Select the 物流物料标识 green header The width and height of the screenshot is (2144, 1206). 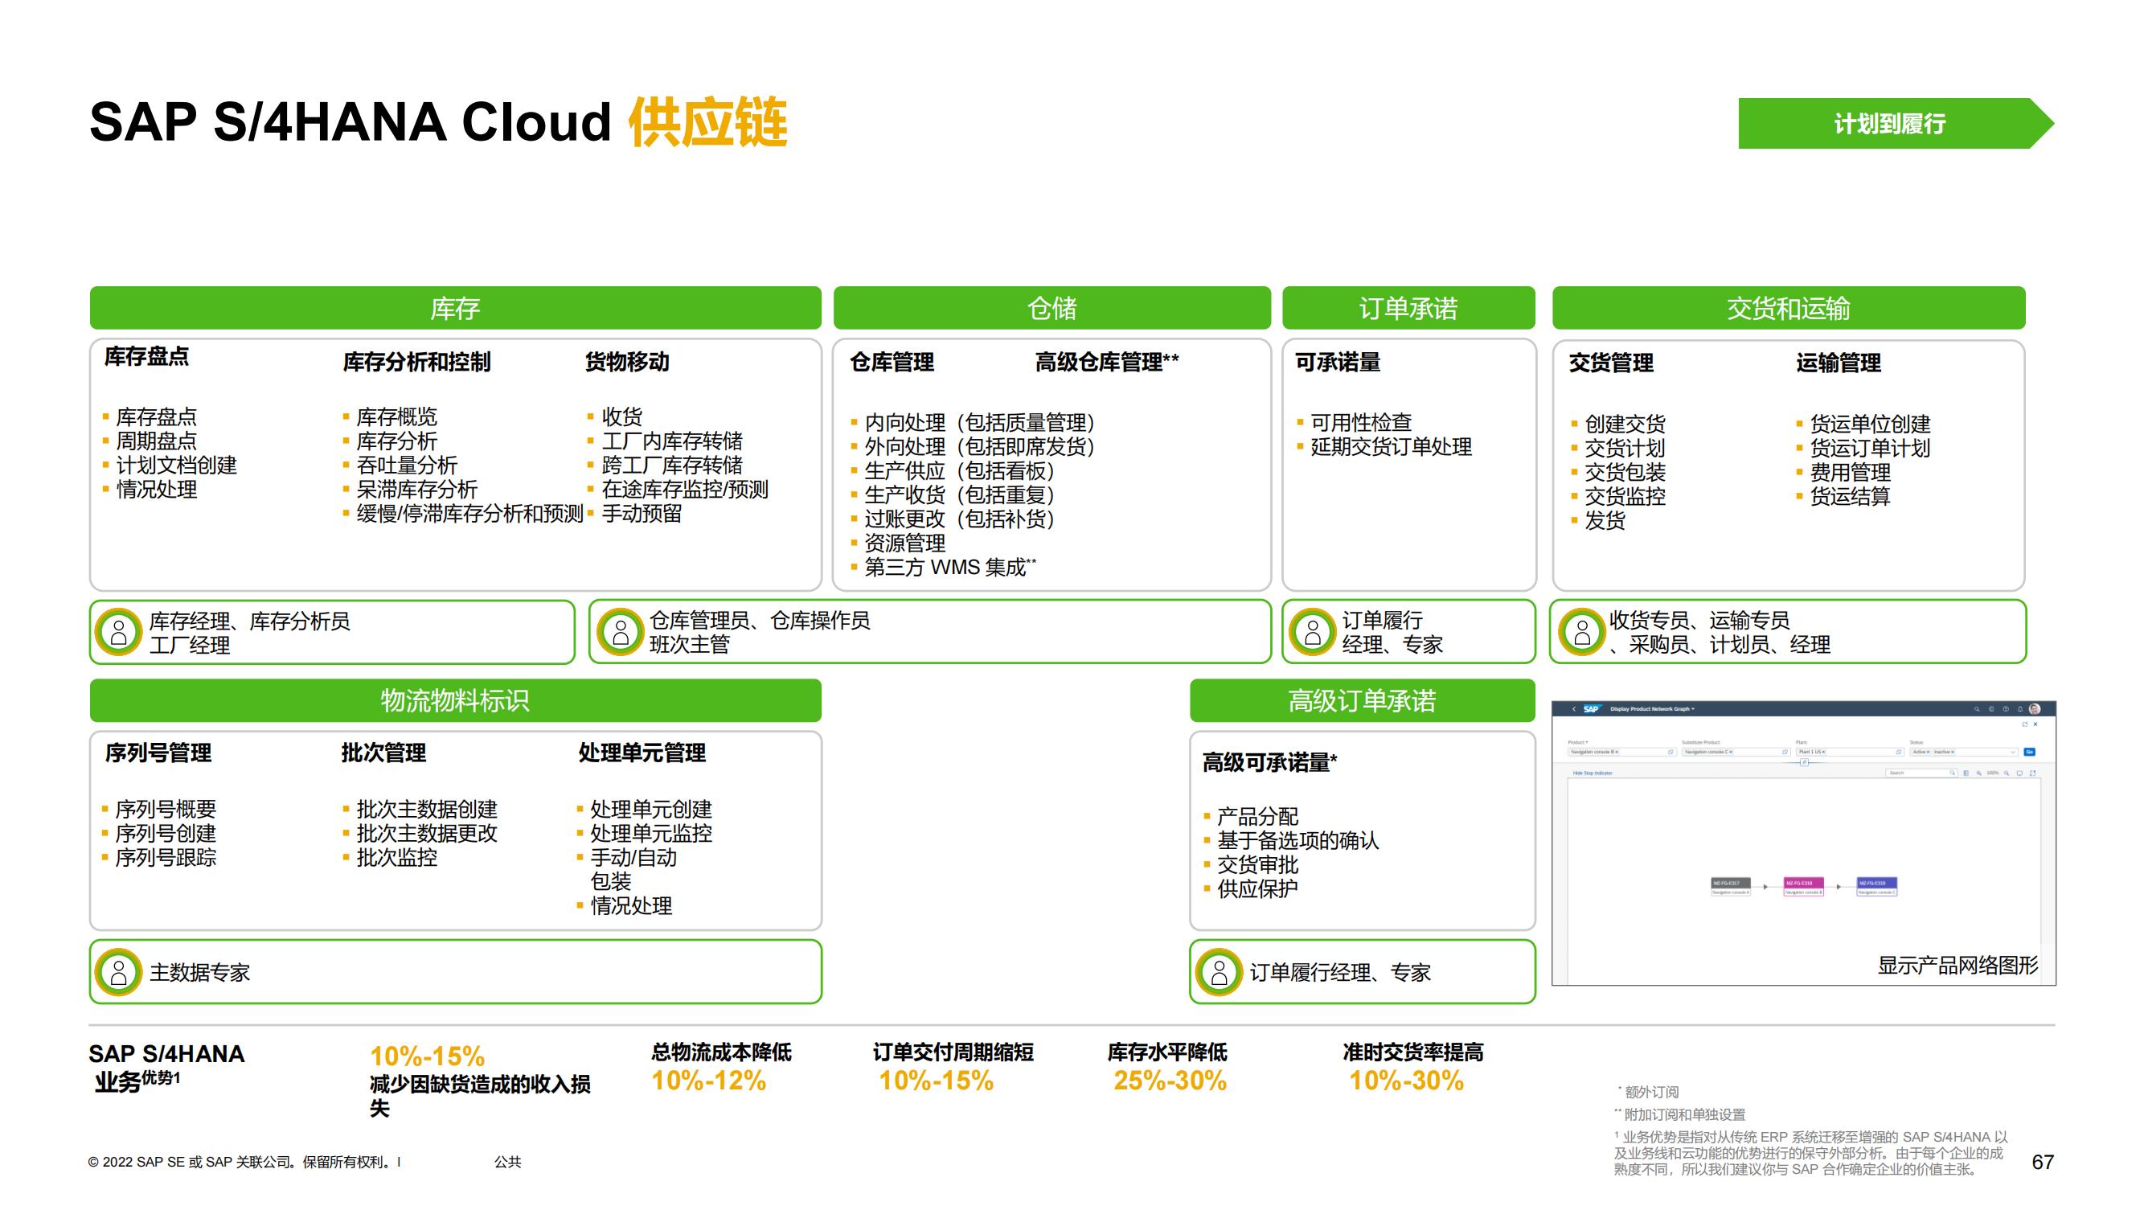pyautogui.click(x=455, y=701)
